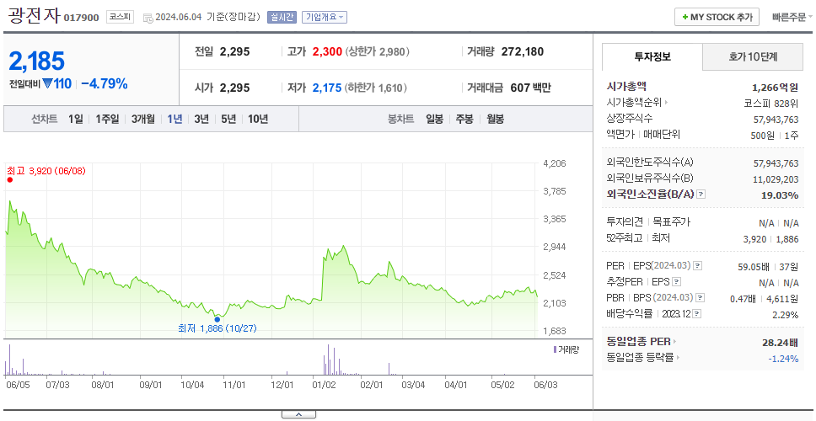
Task: Click the 거래량 legend in the volume chart
Action: tap(566, 349)
